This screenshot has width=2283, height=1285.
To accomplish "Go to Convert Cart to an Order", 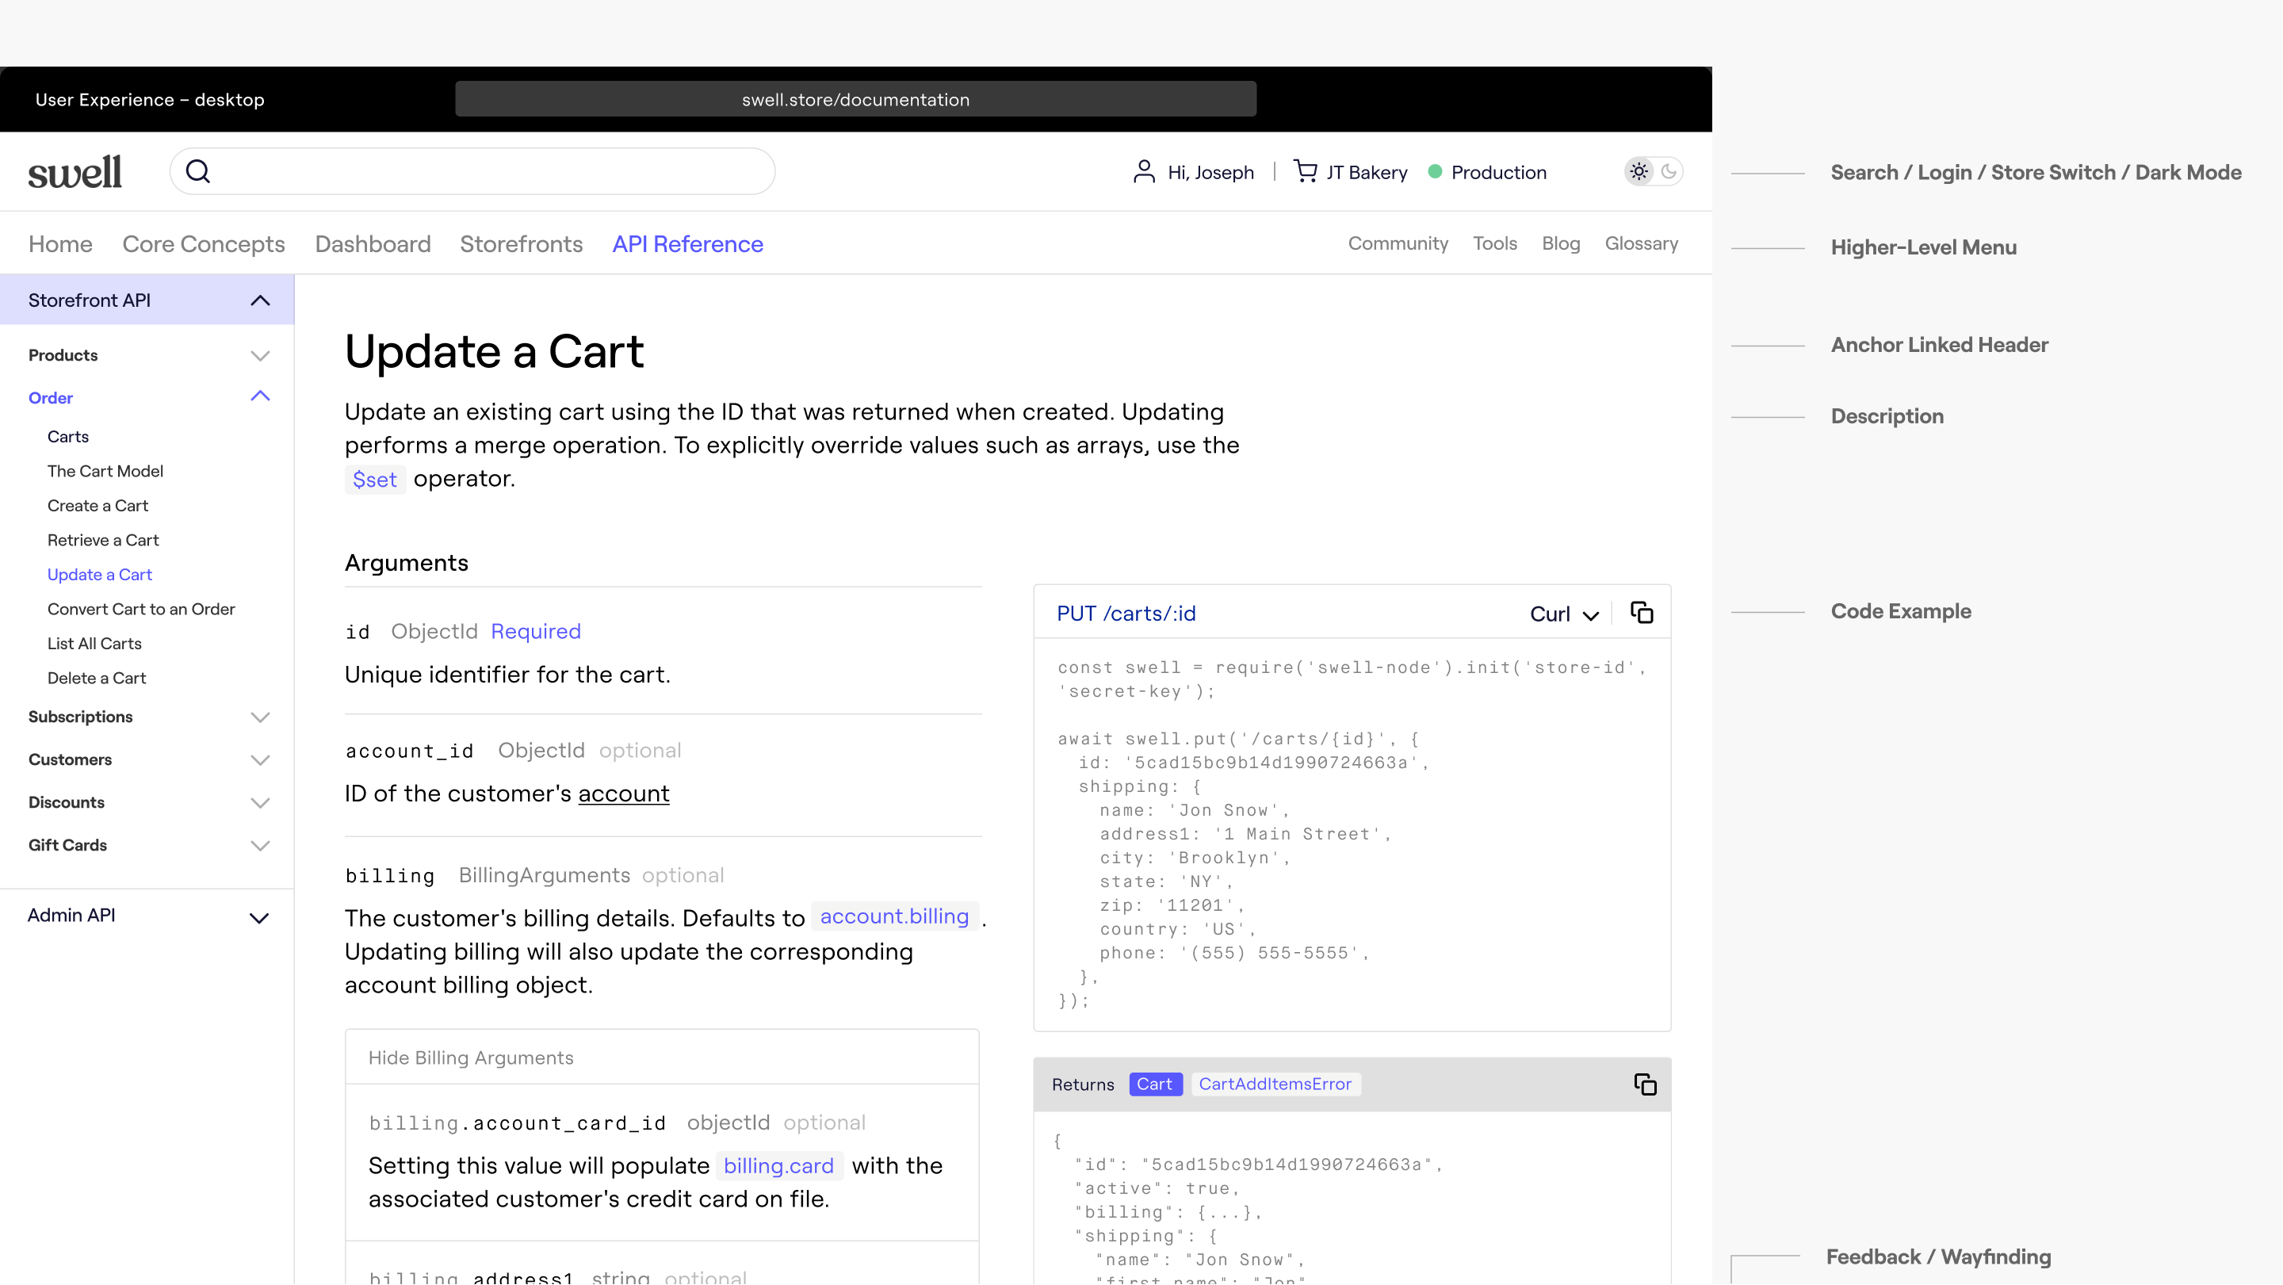I will tap(141, 609).
